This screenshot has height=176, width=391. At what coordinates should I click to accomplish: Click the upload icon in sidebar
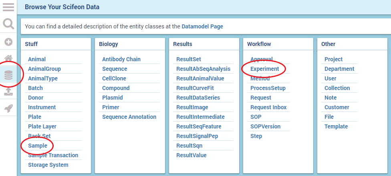8,92
